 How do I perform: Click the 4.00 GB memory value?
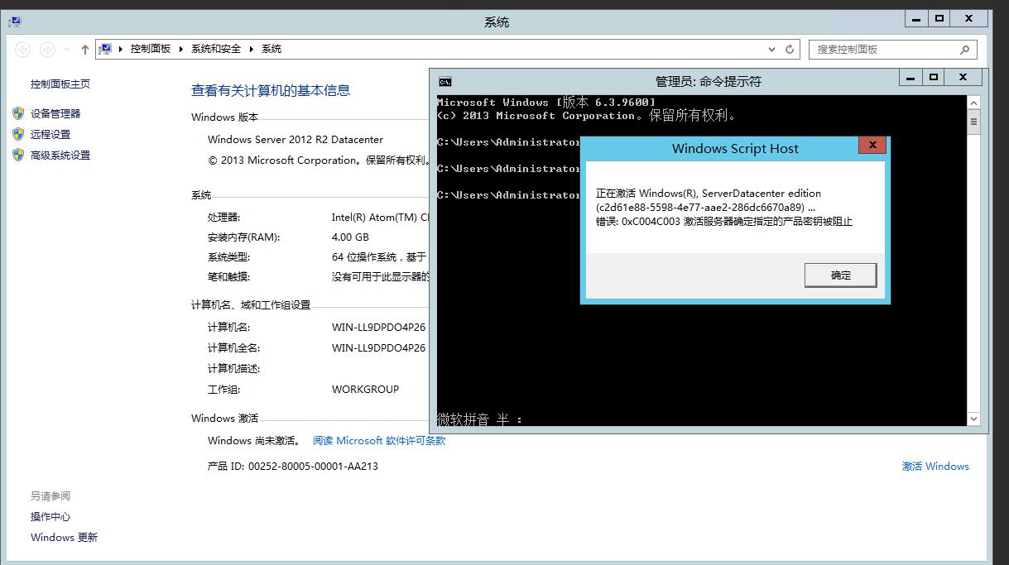350,237
